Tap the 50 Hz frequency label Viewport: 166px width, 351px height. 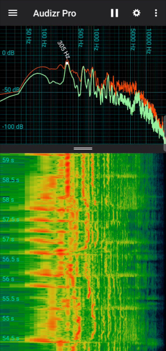click(x=28, y=36)
